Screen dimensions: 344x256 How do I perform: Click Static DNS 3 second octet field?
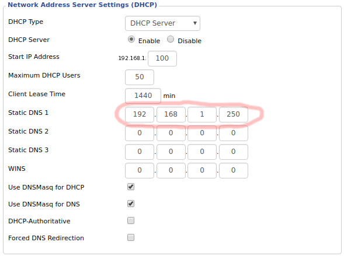(171, 152)
